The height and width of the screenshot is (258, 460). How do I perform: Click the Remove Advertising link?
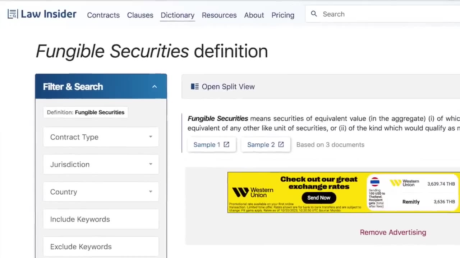point(393,232)
